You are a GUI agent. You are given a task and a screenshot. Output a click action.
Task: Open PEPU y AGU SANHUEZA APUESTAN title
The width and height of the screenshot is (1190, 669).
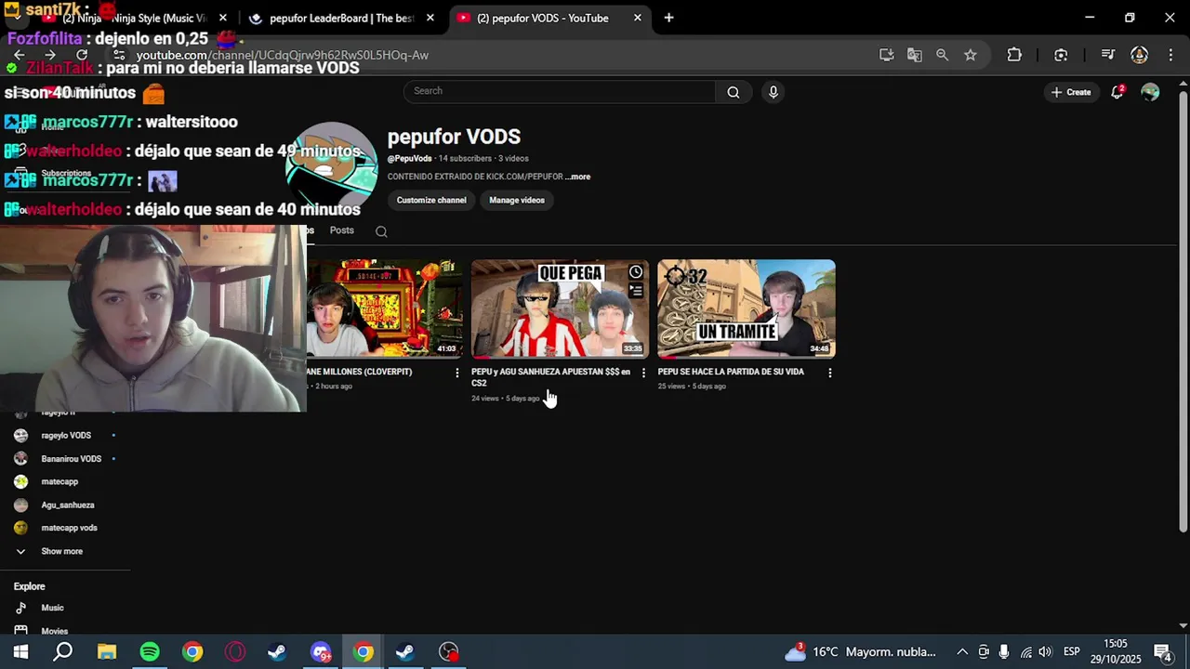(x=550, y=377)
